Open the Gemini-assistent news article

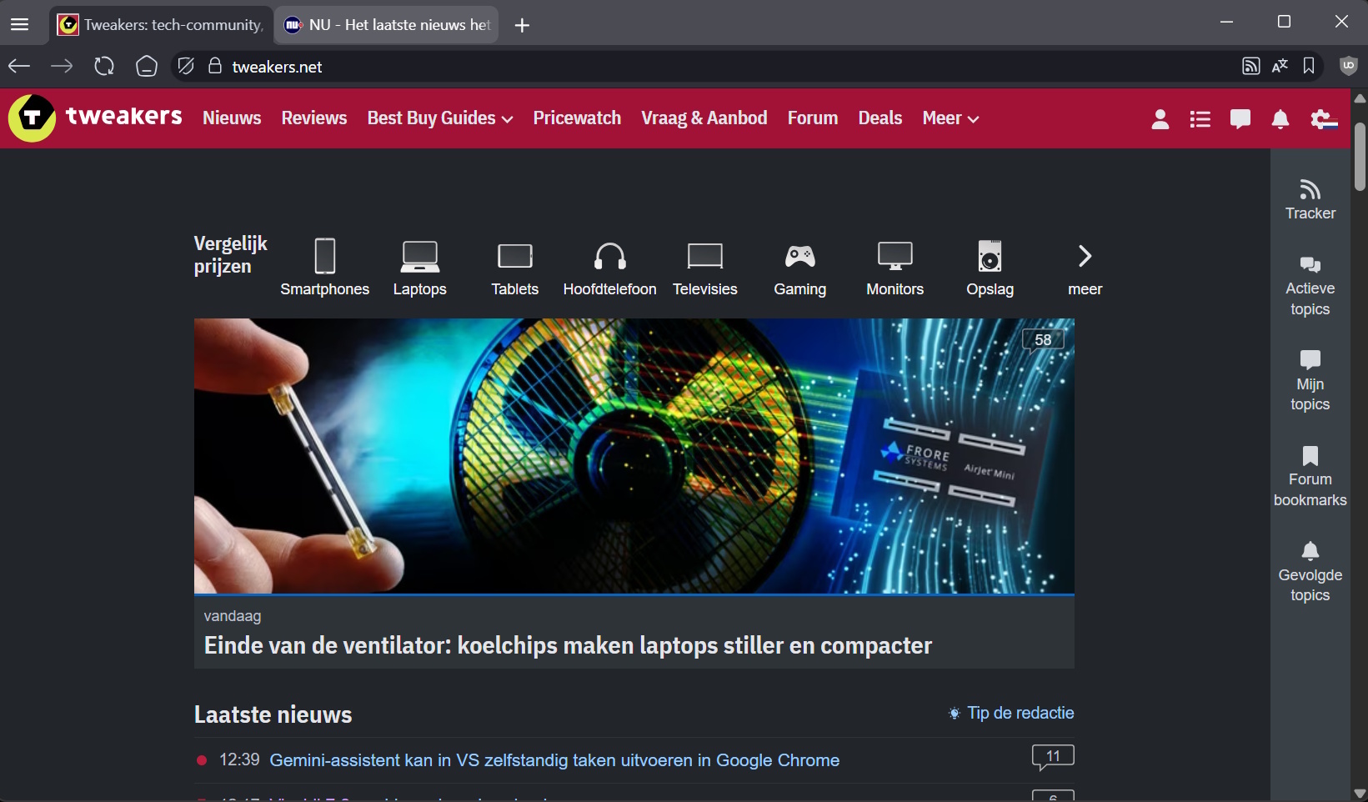tap(554, 760)
